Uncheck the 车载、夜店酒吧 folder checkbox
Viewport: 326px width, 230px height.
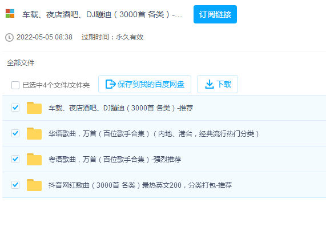click(x=15, y=108)
